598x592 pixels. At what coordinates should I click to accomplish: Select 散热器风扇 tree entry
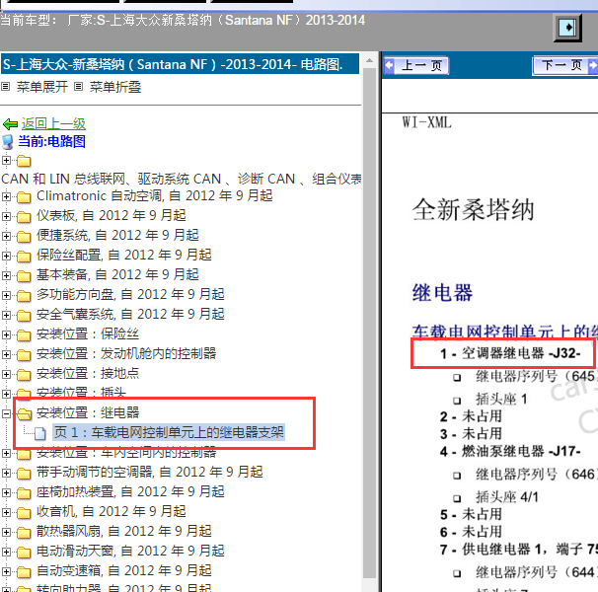[x=123, y=532]
